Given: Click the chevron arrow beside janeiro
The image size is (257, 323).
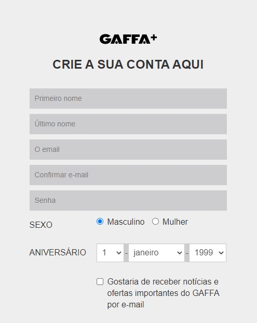Looking at the screenshot, I should [x=180, y=253].
